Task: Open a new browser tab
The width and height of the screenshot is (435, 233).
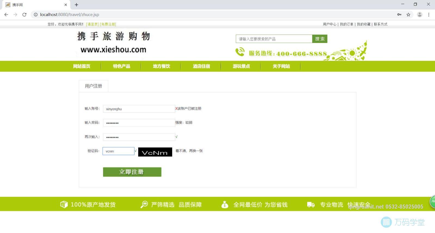Action: pyautogui.click(x=76, y=5)
